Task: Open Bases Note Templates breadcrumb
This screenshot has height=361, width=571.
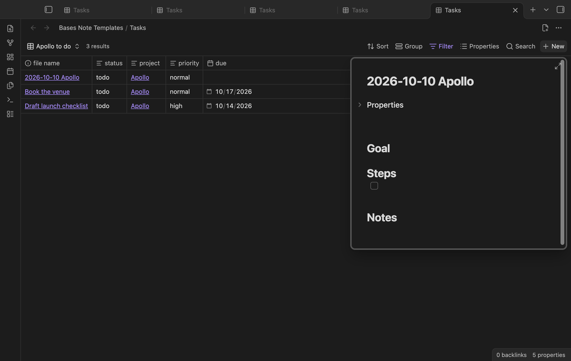Action: tap(91, 28)
